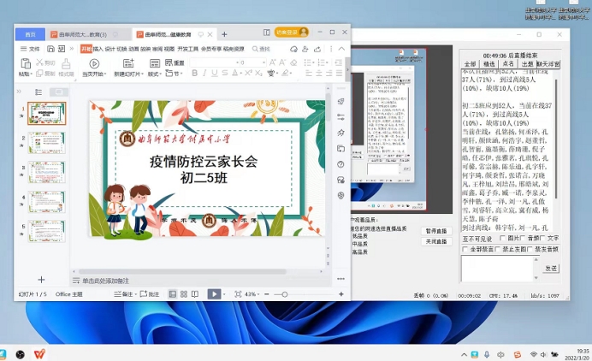Click the cloud sync icon in WPS title area

point(293,49)
